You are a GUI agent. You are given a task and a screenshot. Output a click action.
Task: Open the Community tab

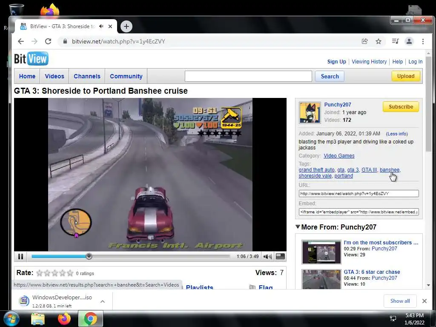pos(126,76)
